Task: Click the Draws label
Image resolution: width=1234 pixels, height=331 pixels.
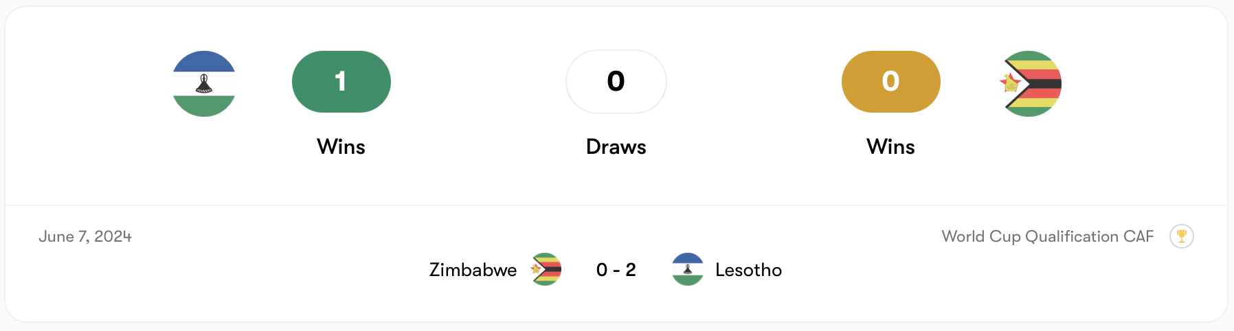Action: (x=616, y=147)
